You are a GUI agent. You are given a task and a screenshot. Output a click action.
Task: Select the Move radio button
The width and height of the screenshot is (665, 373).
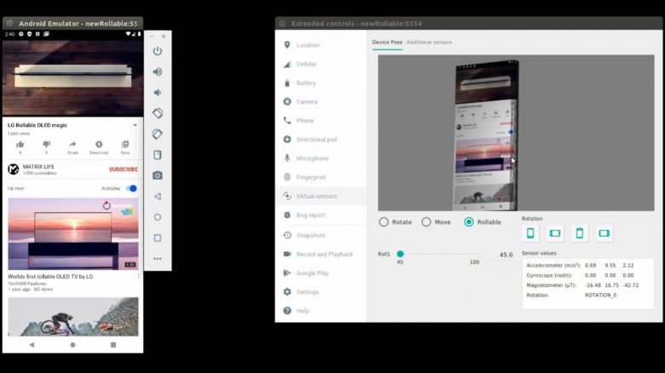pyautogui.click(x=426, y=221)
